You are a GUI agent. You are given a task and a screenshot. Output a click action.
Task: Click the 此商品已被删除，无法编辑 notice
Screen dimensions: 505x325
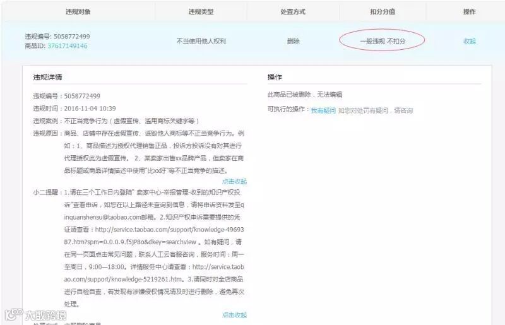point(305,95)
